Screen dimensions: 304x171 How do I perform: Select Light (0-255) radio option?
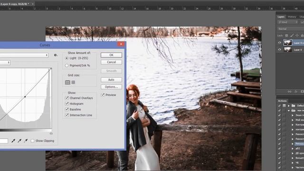click(66, 58)
